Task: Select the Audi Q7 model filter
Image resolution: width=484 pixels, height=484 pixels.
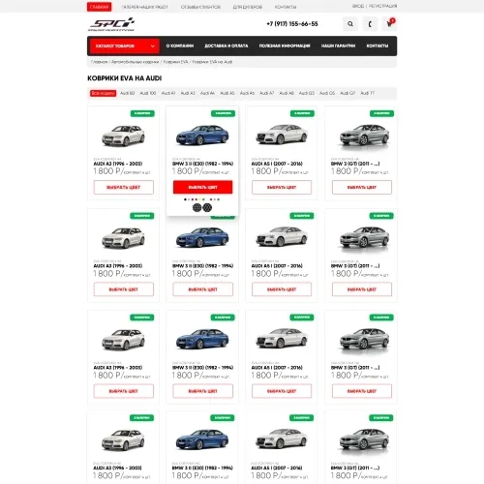Action: pyautogui.click(x=348, y=93)
